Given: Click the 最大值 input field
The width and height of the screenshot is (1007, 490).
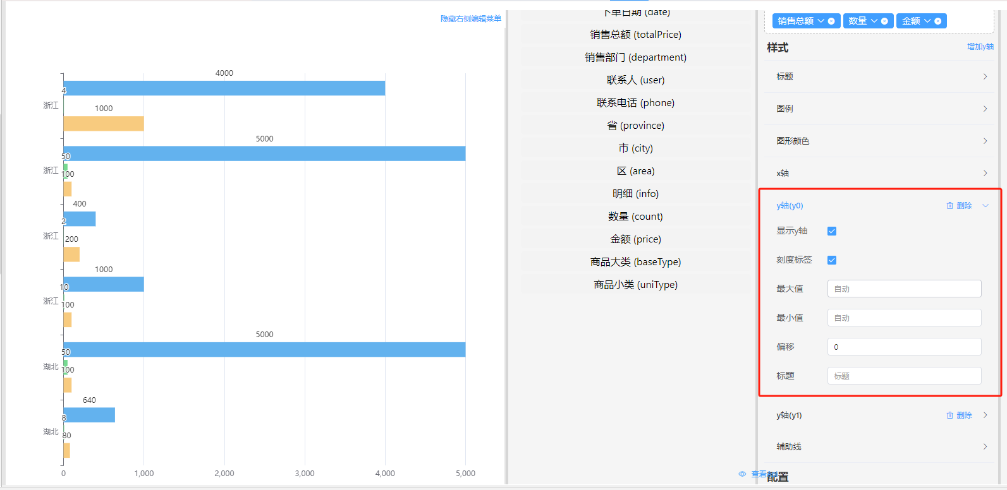Looking at the screenshot, I should click(904, 289).
